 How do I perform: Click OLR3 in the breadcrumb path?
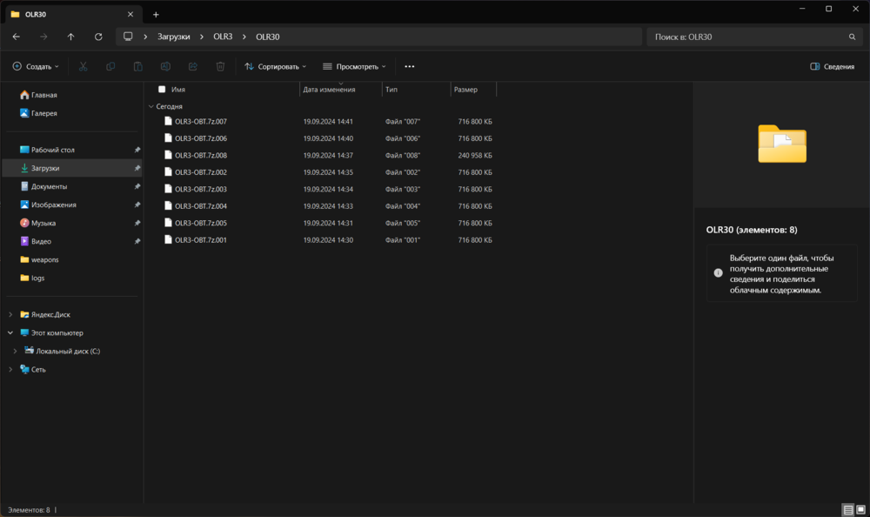(223, 37)
